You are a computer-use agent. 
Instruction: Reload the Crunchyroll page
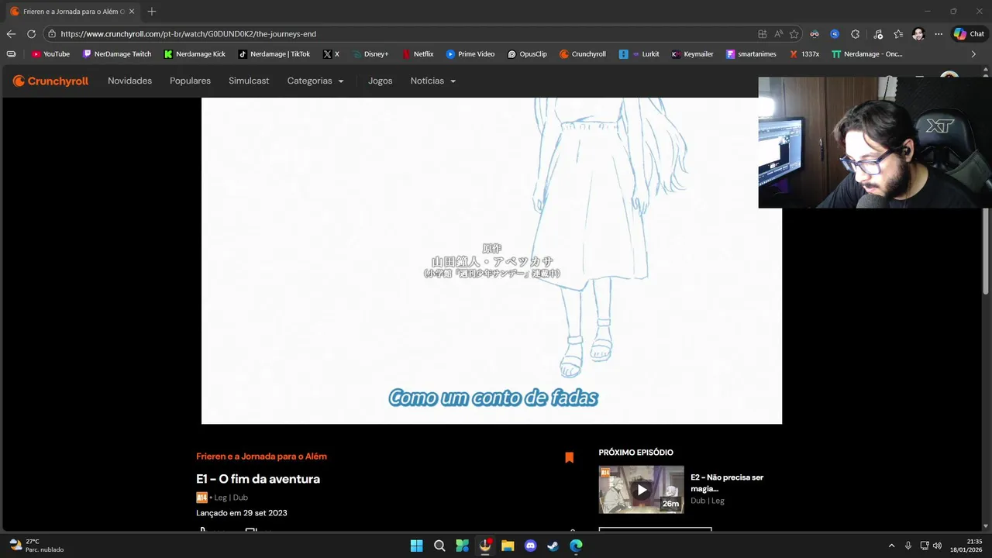coord(31,34)
